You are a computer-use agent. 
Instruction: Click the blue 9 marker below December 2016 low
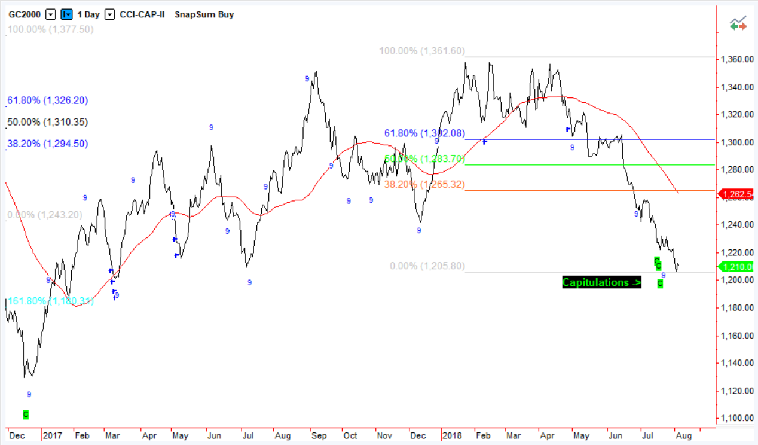pyautogui.click(x=29, y=394)
